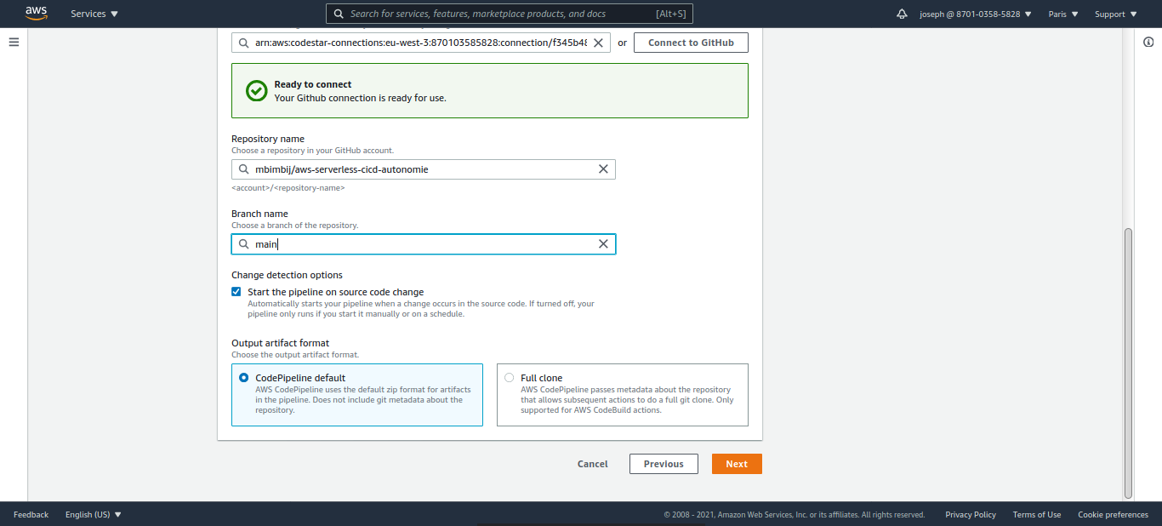Open the info panel icon on right
Viewport: 1162px width, 526px height.
pyautogui.click(x=1148, y=42)
